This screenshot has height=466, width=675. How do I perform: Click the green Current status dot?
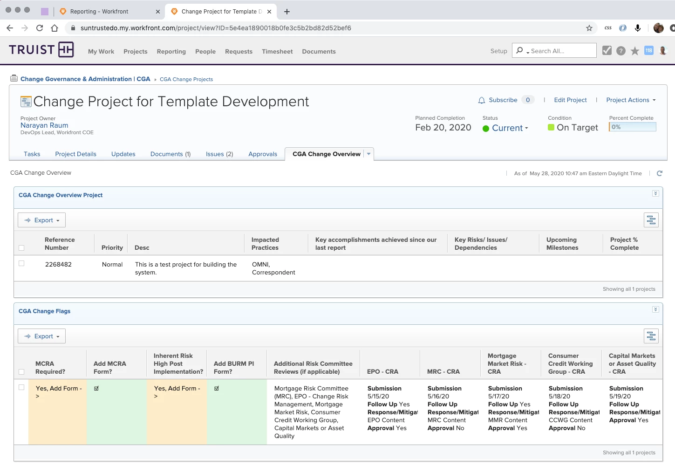tap(486, 129)
